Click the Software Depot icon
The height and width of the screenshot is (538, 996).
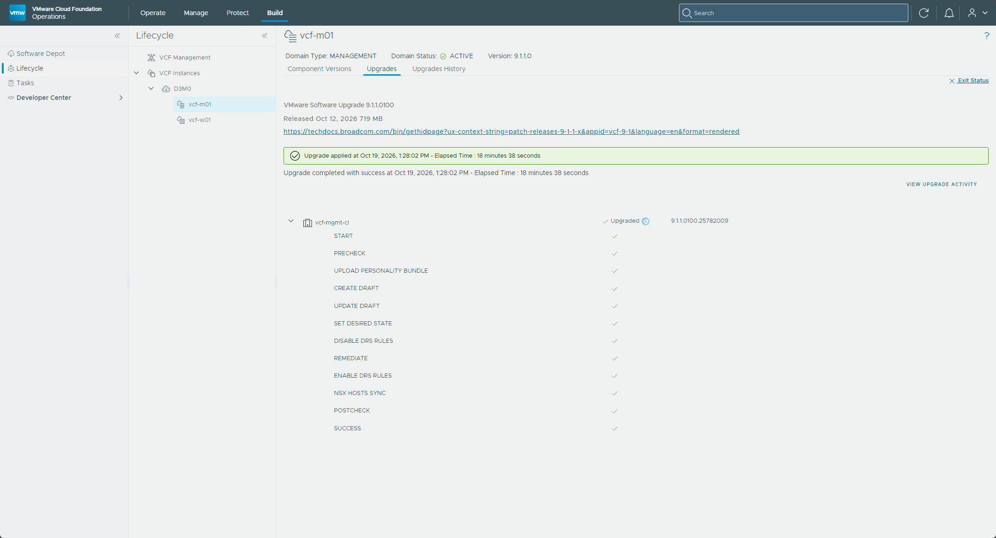[x=11, y=54]
